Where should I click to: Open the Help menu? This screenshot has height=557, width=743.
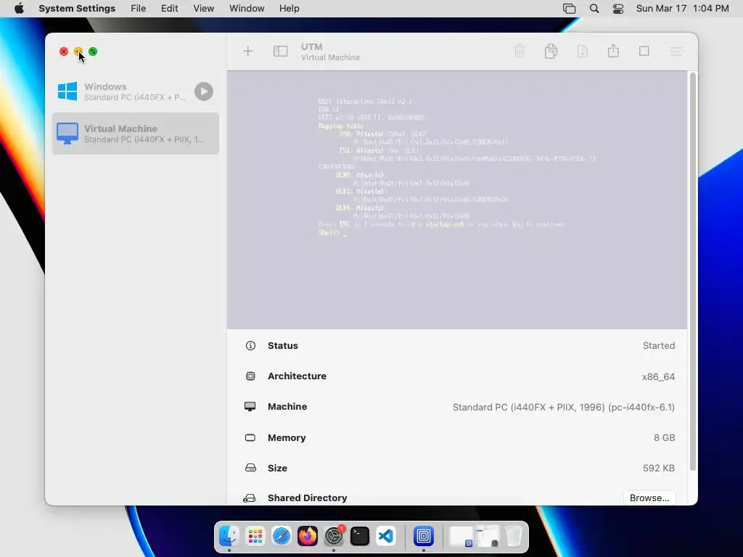click(x=289, y=9)
